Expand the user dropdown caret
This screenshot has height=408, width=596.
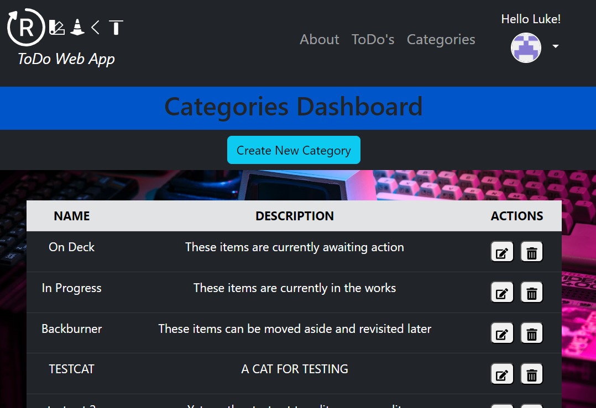(x=555, y=46)
